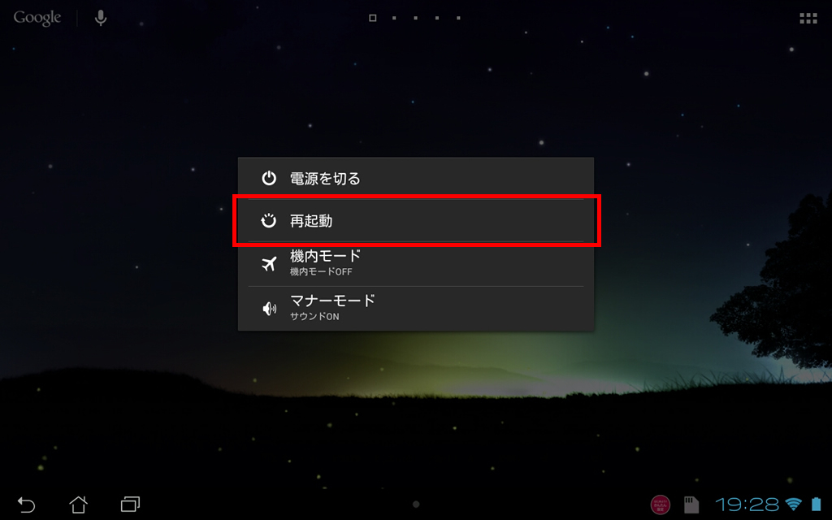Tap the Wi-Fi status icon

point(794,504)
